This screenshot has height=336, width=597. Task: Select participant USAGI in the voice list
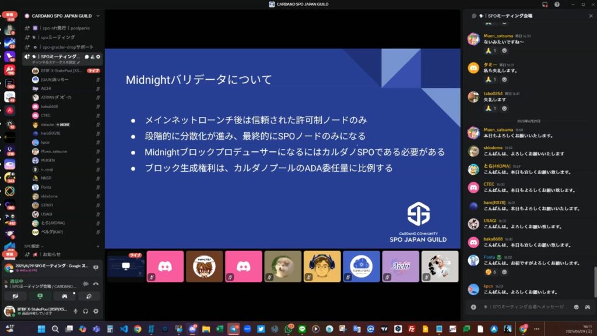coord(66,214)
